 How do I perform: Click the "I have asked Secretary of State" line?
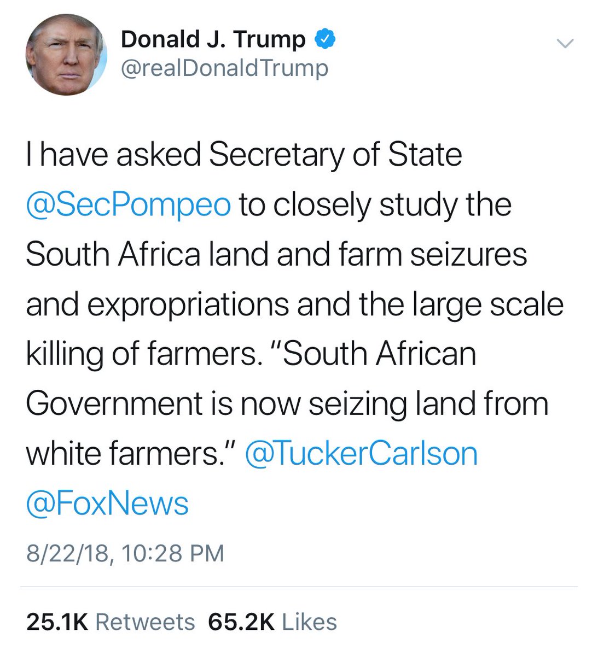[x=244, y=155]
